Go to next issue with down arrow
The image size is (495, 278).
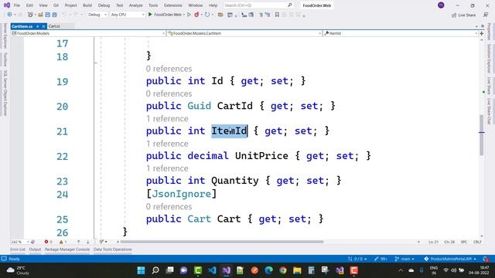pyautogui.click(x=87, y=242)
